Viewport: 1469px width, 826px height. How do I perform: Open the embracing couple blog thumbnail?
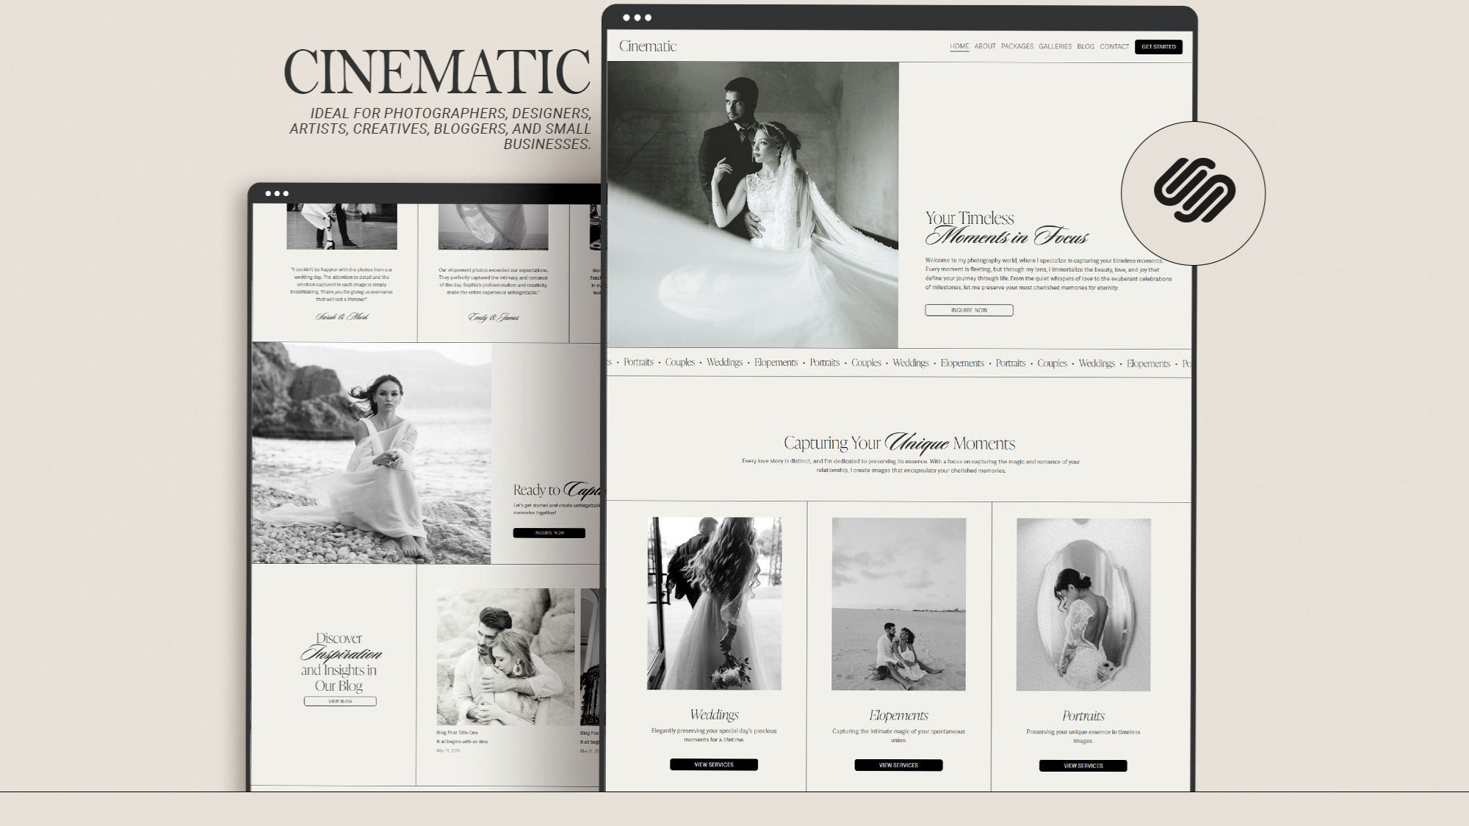505,656
